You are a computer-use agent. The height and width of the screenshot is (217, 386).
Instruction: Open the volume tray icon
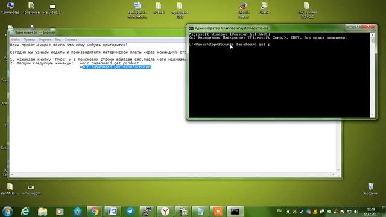point(356,212)
